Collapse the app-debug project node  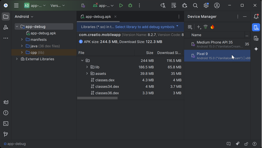point(17,26)
